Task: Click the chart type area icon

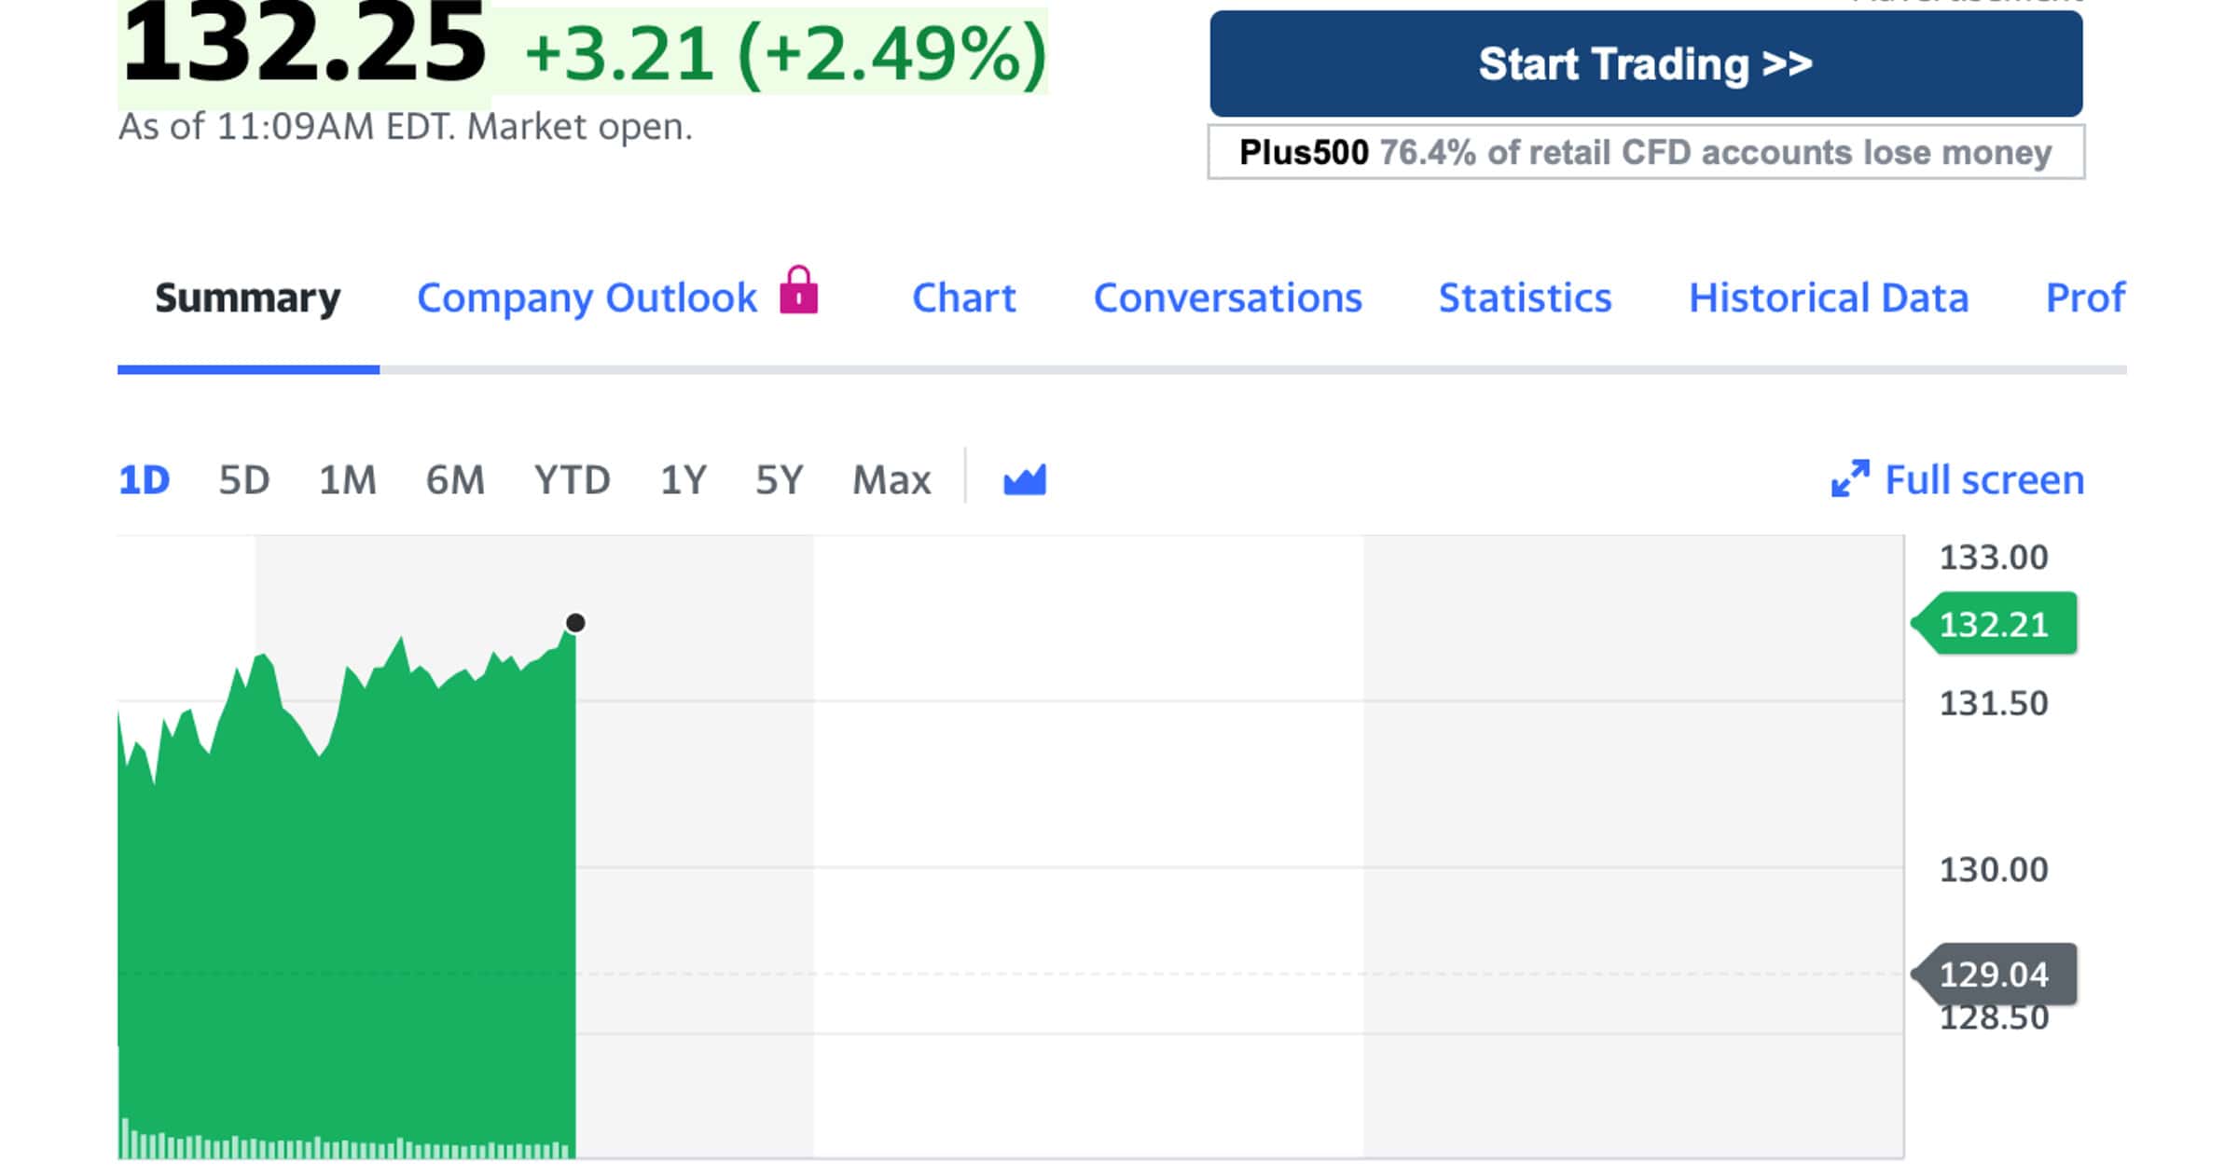Action: click(1024, 480)
